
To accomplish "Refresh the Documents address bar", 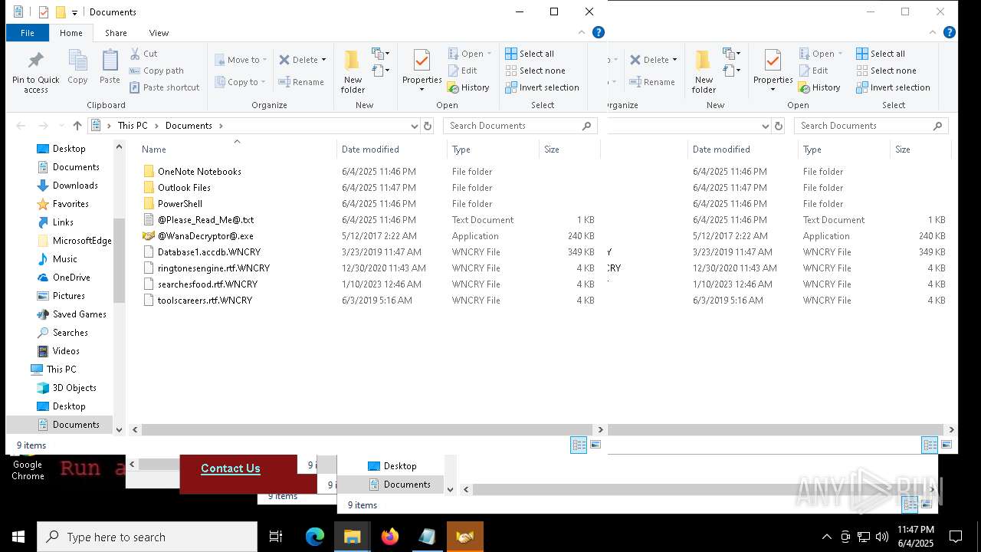I will 428,126.
